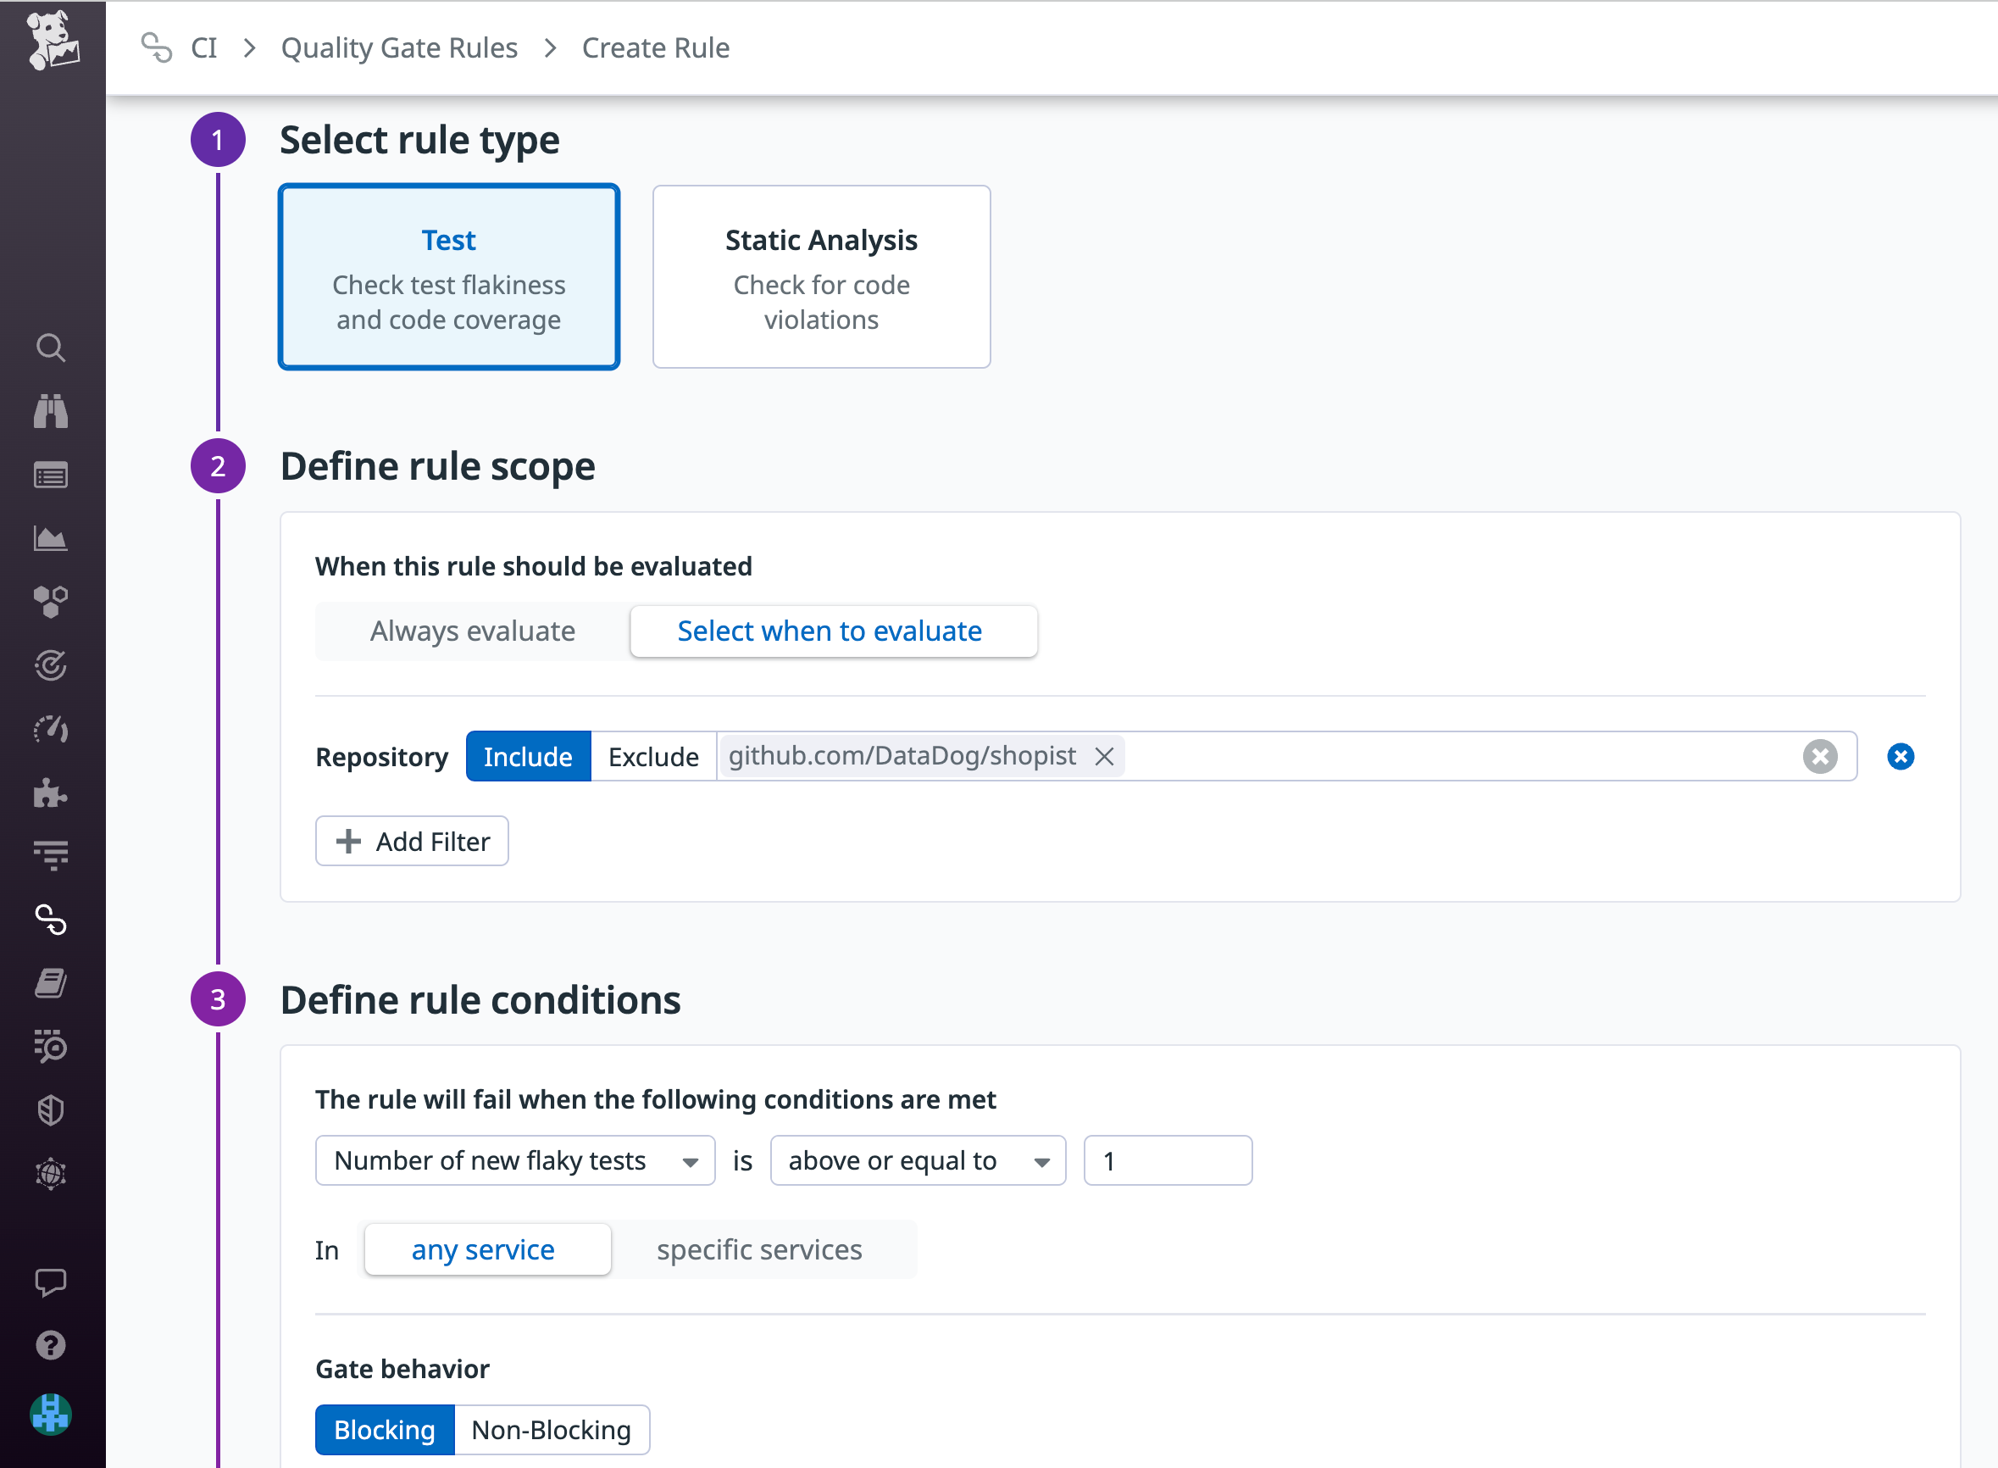
Task: Open the Search icon in the sidebar
Action: pos(51,348)
